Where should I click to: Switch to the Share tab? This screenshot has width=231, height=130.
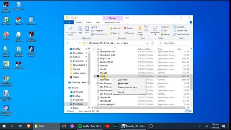(88, 22)
